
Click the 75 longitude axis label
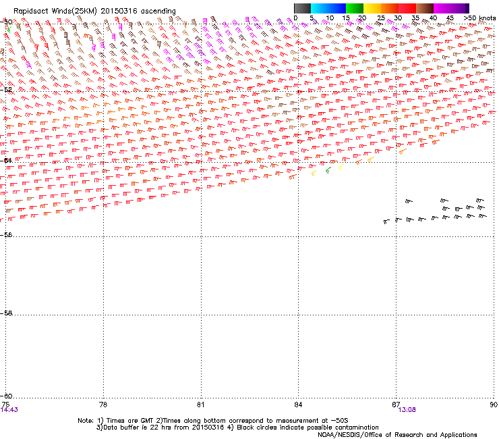5,405
